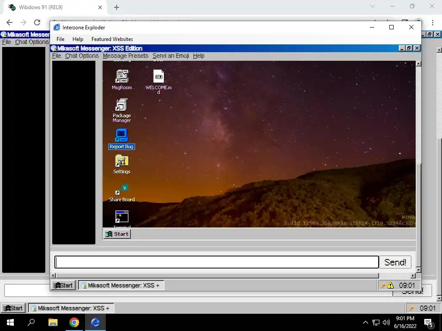Click the warning triangle tray icon
Viewport: 442px width, 331px height.
[x=390, y=285]
